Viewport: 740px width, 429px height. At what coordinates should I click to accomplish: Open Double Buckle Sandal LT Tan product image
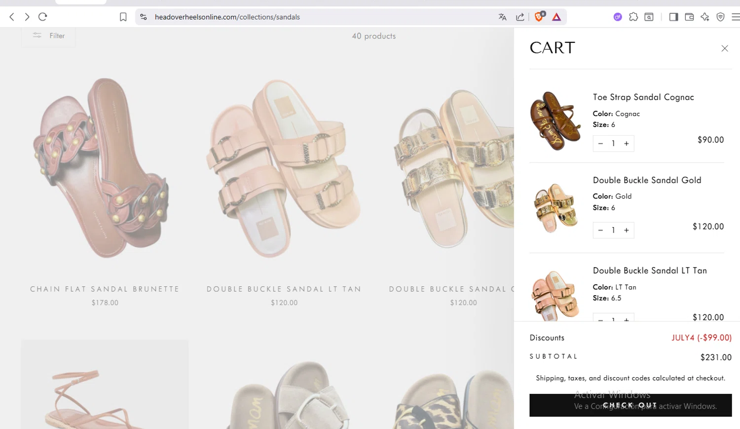point(284,168)
